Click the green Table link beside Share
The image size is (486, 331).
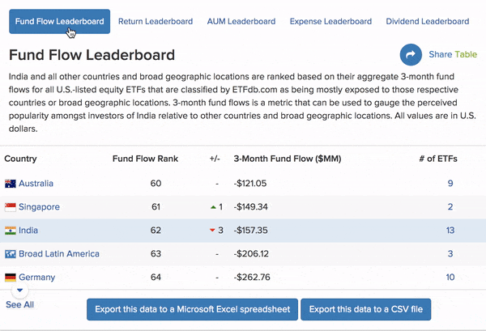(x=466, y=55)
